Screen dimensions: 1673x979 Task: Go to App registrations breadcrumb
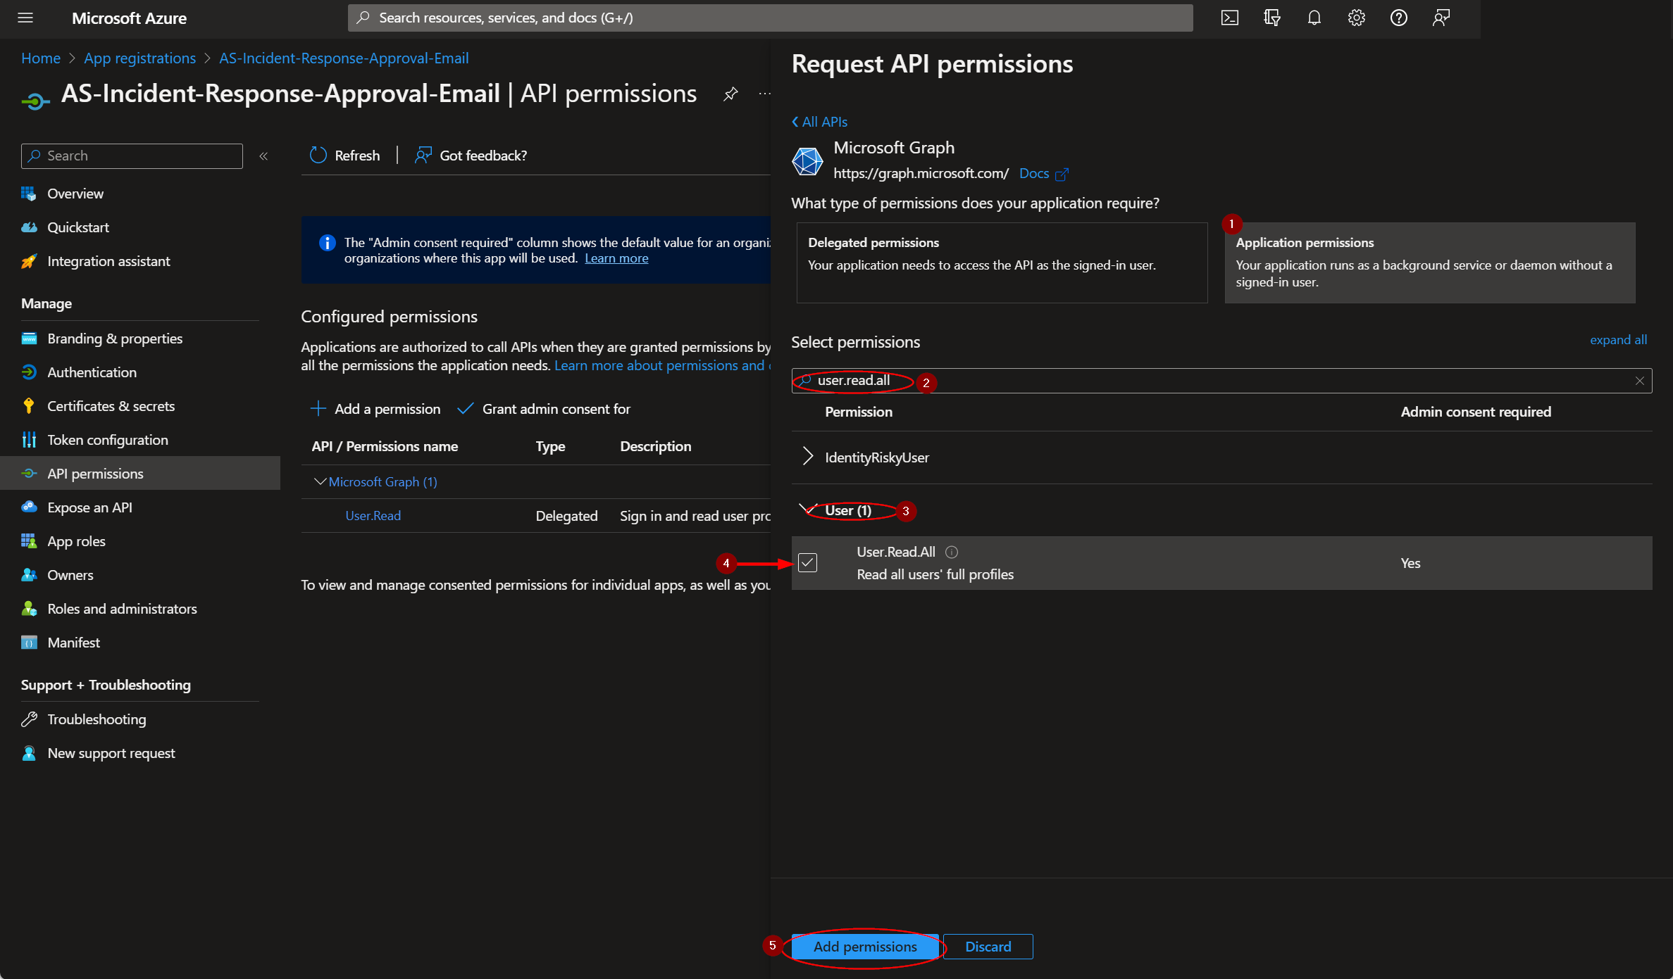[139, 58]
